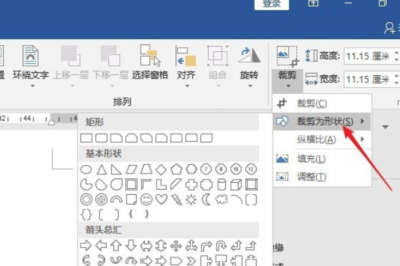Select the cloud shape
400x266 pixels.
pos(221,199)
